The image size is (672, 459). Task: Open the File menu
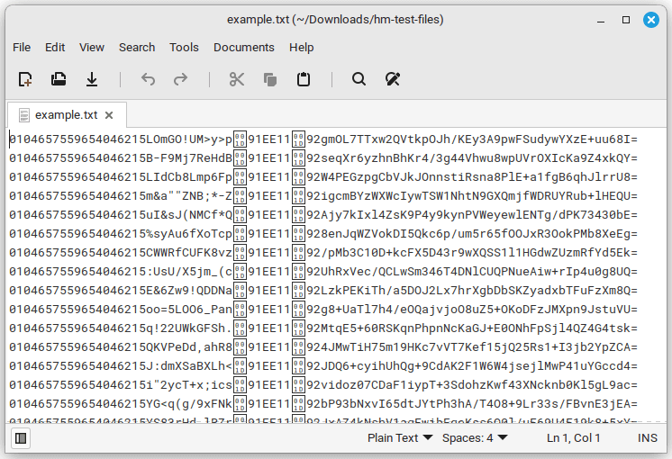click(x=22, y=47)
